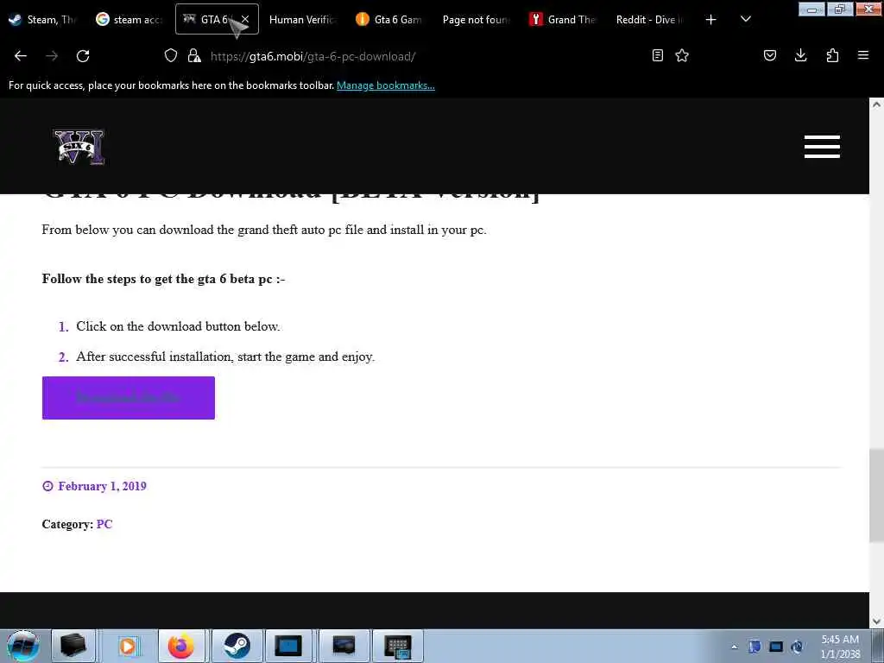Open the dark monitor taskbar window
This screenshot has height=663, width=884.
pyautogui.click(x=344, y=646)
